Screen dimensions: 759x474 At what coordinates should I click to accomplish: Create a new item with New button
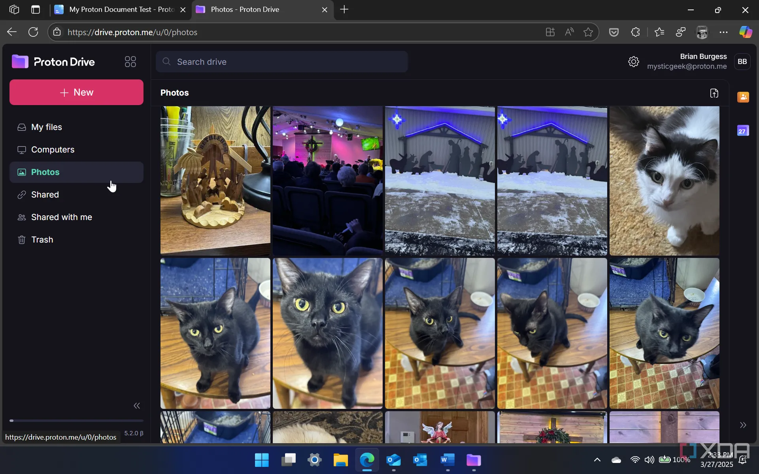(76, 92)
